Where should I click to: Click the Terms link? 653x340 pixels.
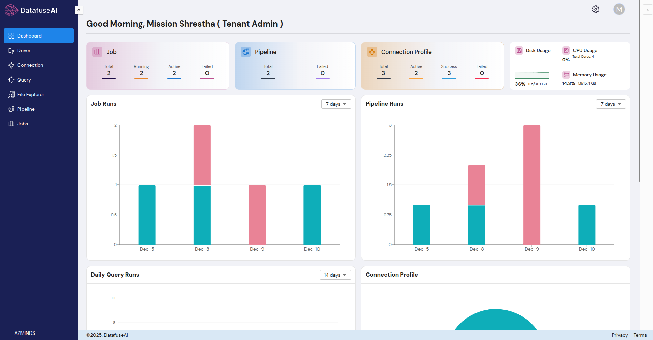click(x=639, y=335)
